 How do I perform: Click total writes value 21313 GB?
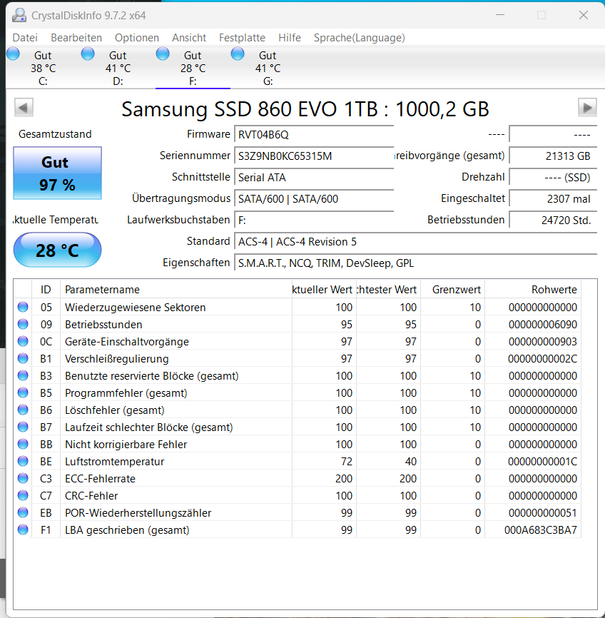click(553, 156)
